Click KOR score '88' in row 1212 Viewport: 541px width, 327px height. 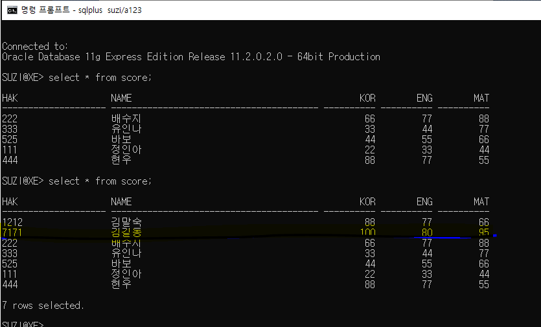pyautogui.click(x=370, y=223)
